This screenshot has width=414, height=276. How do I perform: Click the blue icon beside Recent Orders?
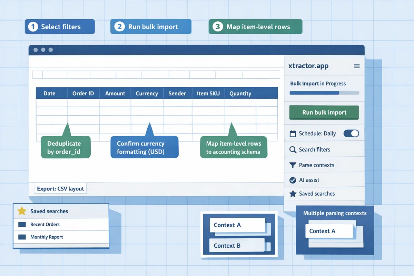[22, 225]
